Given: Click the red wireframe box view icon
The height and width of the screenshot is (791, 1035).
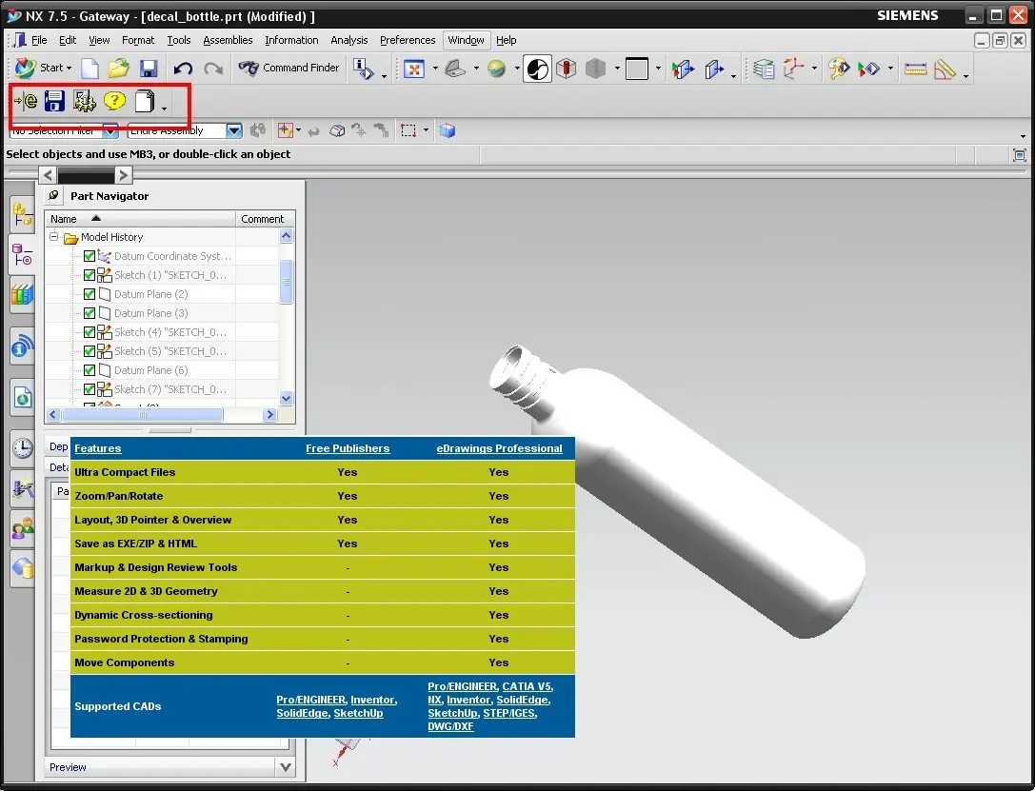Looking at the screenshot, I should (567, 68).
